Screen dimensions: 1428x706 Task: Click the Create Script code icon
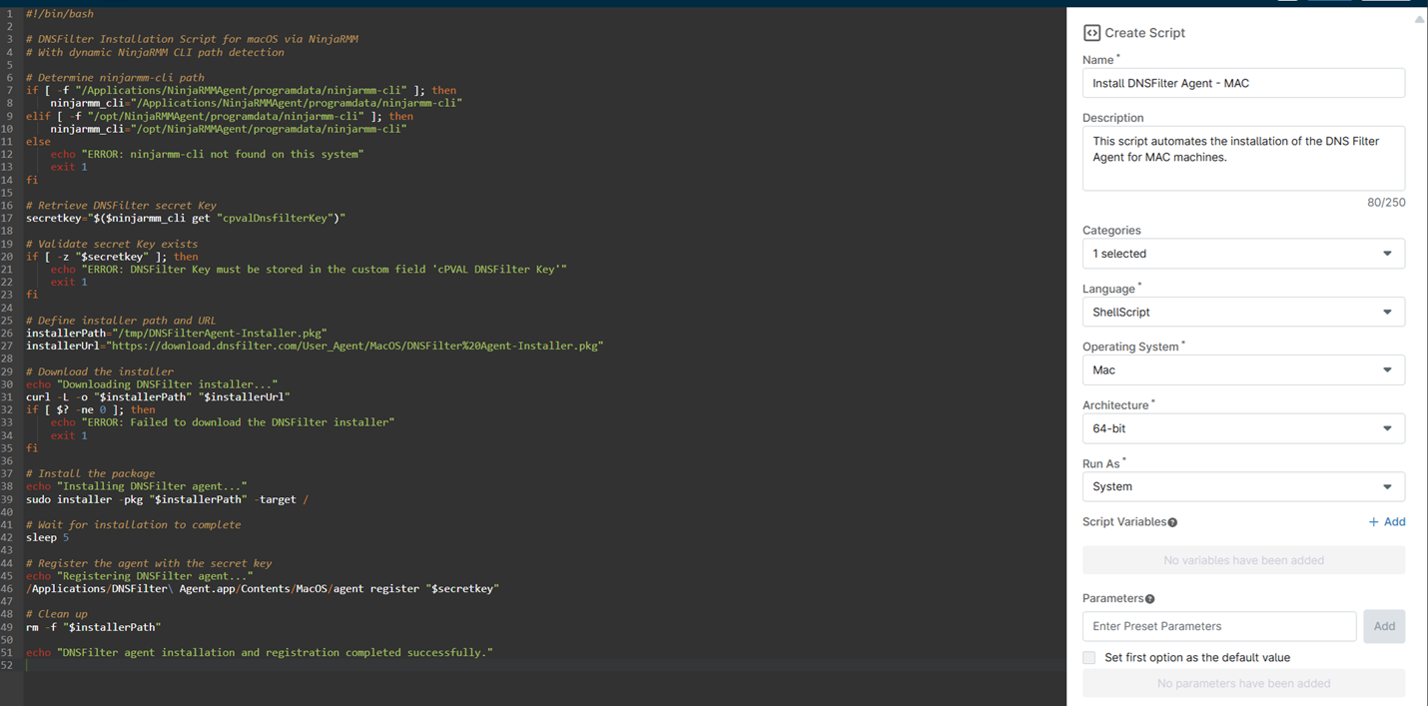(x=1092, y=32)
